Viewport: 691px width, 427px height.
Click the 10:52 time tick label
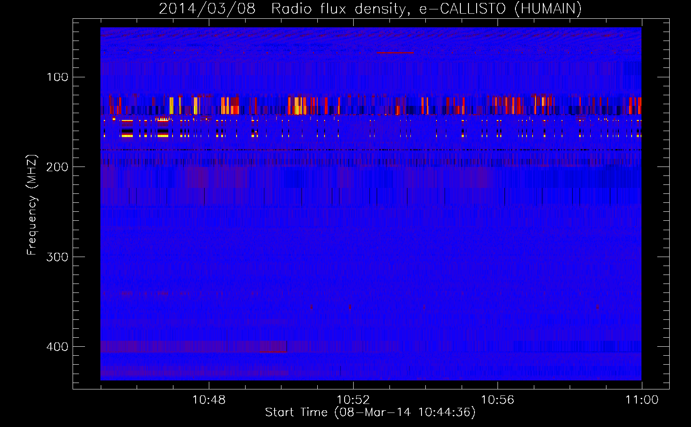coord(353,400)
